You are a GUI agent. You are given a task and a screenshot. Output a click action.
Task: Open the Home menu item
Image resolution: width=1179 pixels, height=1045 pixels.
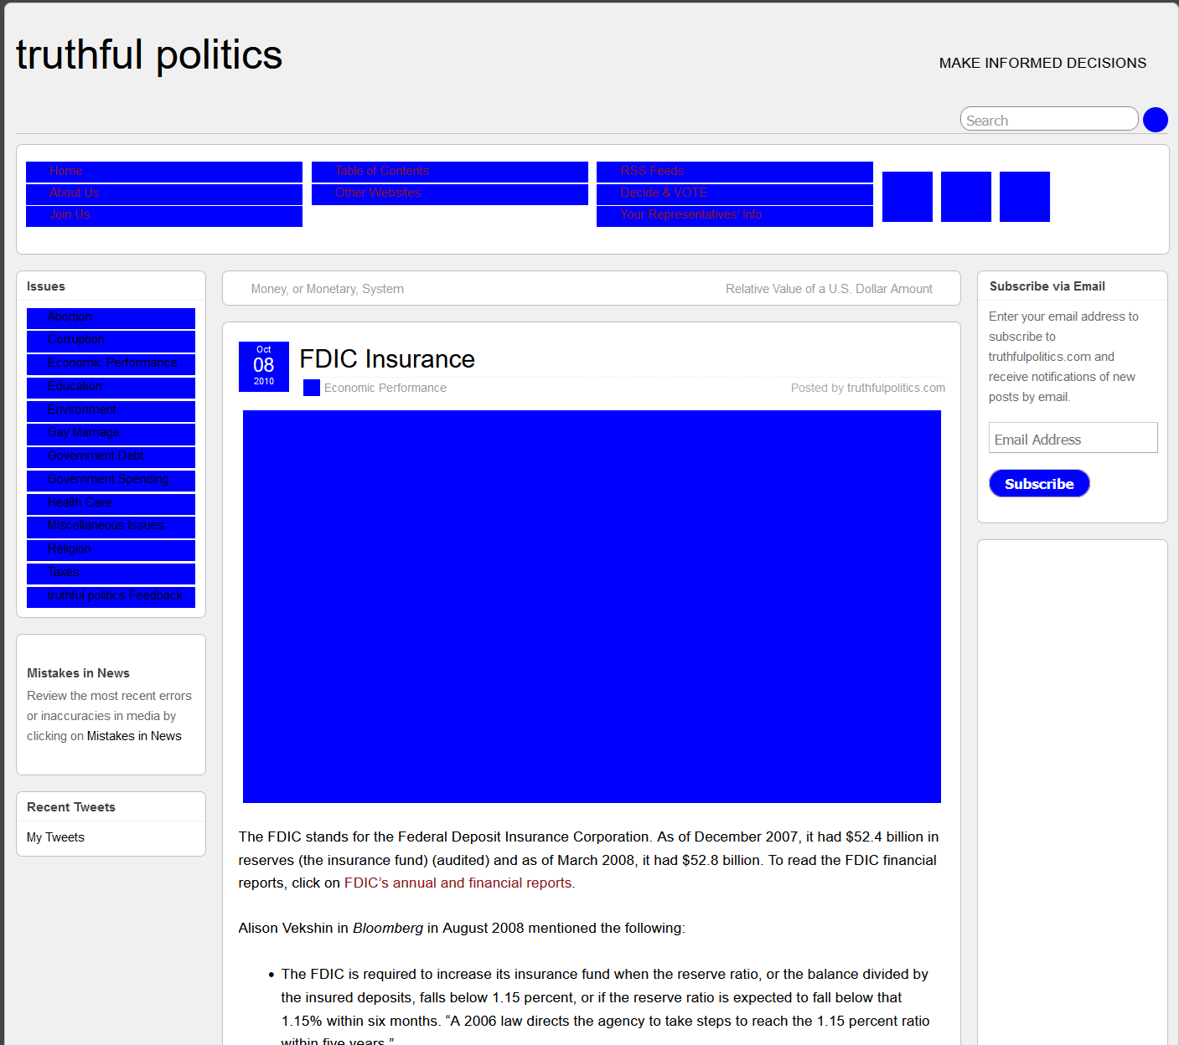coord(66,171)
